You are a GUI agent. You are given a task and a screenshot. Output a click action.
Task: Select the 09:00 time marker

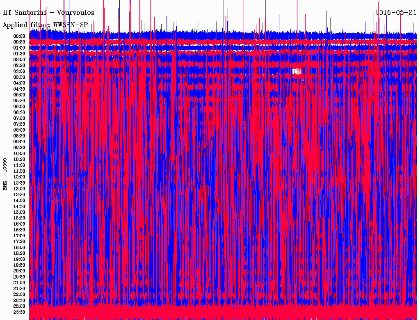pyautogui.click(x=19, y=142)
